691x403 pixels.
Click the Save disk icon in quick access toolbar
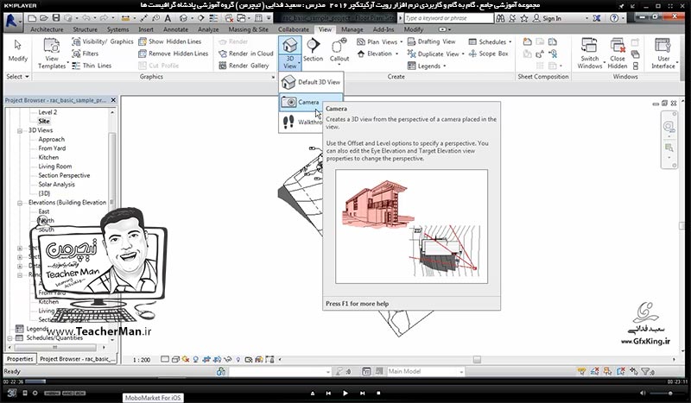[56, 18]
